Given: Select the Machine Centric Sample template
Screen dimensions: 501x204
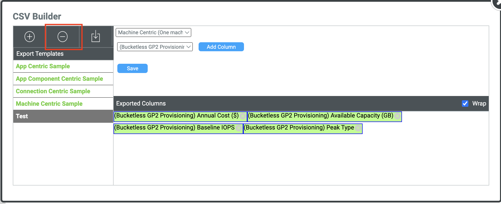Looking at the screenshot, I should [49, 104].
